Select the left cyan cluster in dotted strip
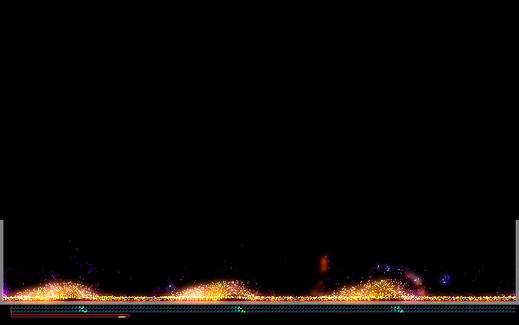Image resolution: width=519 pixels, height=325 pixels. (81, 309)
